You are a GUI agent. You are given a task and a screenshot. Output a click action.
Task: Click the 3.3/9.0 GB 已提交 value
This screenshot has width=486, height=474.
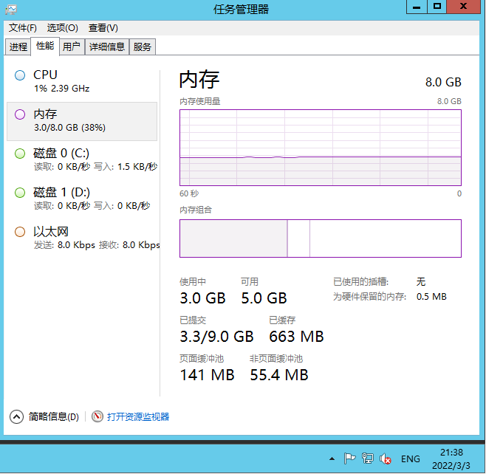pyautogui.click(x=216, y=337)
